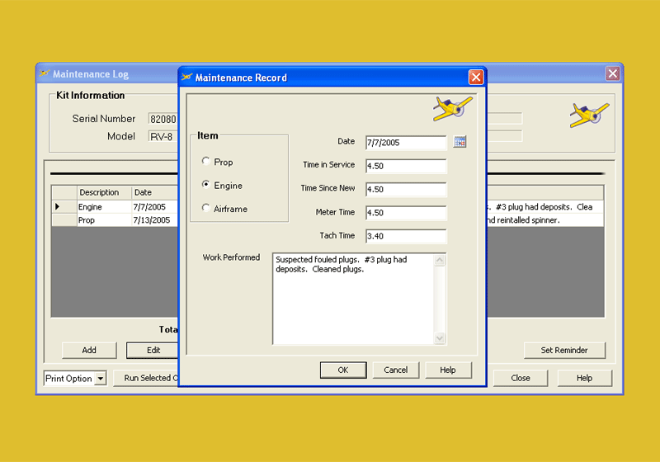The height and width of the screenshot is (462, 660).
Task: Click the airplane logo in Maintenance Log
Action: (x=589, y=115)
